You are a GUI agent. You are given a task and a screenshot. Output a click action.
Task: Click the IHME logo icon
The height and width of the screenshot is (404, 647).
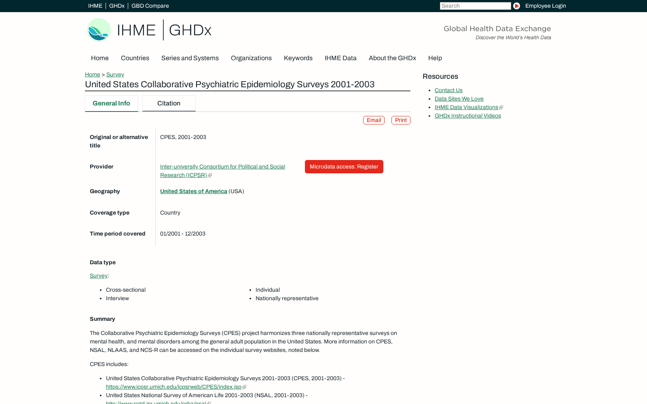99,30
